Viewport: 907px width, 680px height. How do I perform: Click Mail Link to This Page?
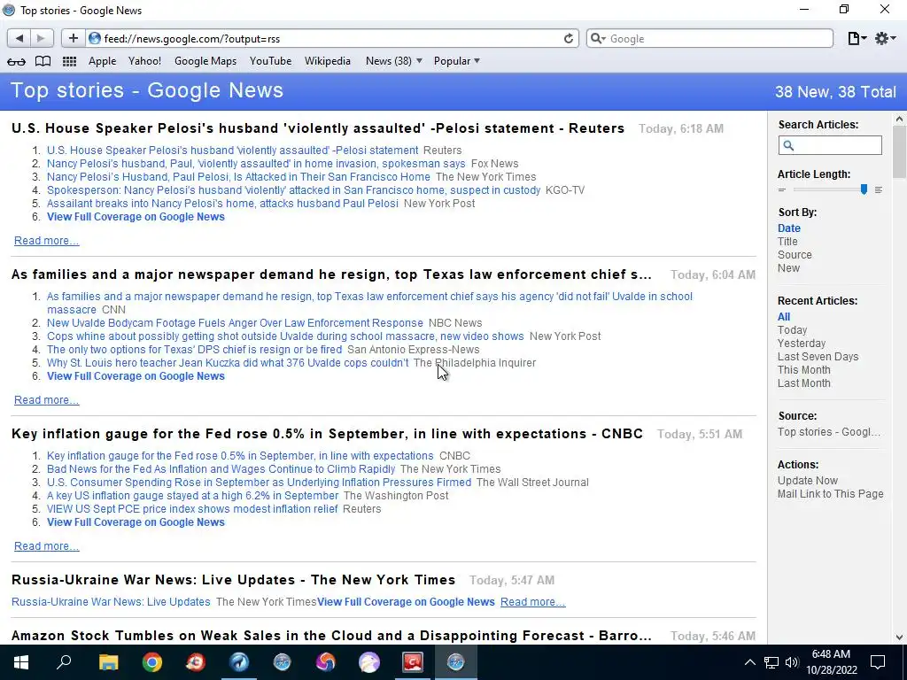point(830,494)
